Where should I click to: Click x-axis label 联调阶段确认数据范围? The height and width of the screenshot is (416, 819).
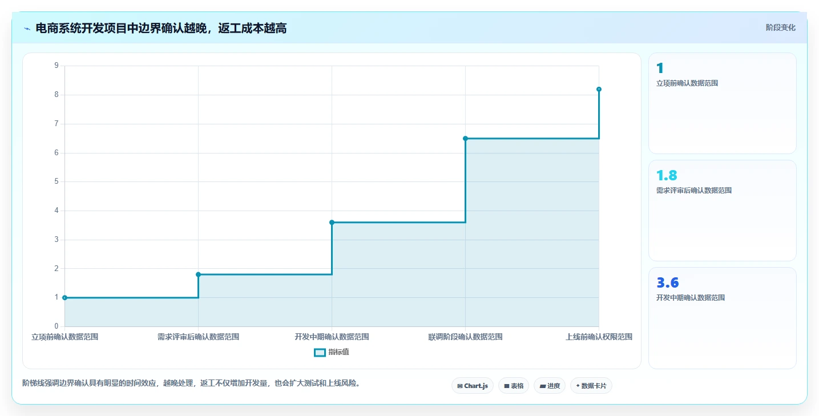pos(465,337)
